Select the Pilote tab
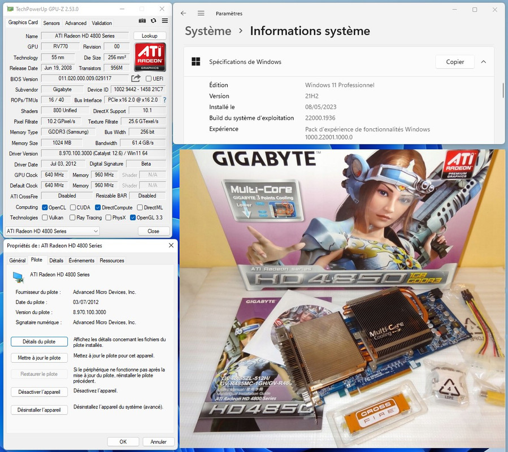Image resolution: width=508 pixels, height=452 pixels. pos(37,260)
